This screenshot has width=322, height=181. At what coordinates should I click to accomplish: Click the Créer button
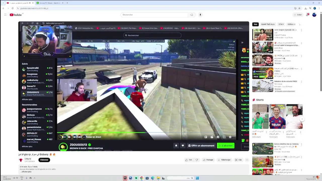(298, 15)
